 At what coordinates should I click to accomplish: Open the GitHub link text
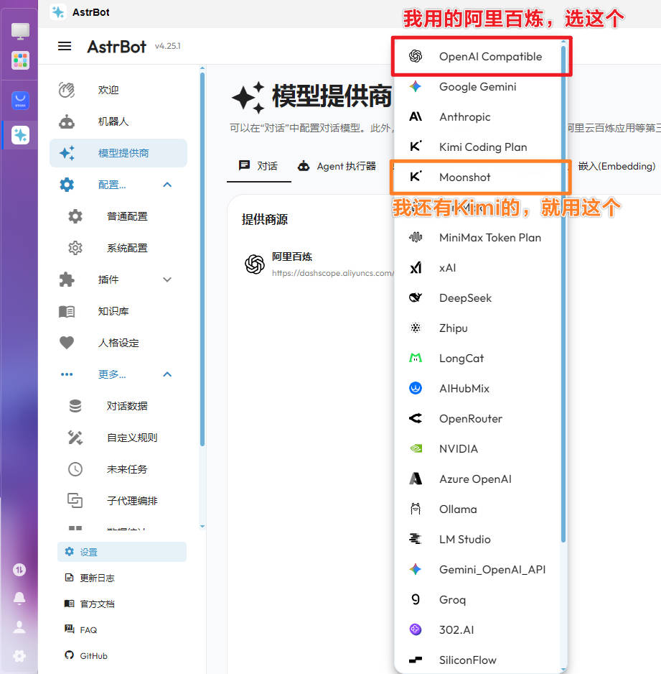tap(93, 655)
